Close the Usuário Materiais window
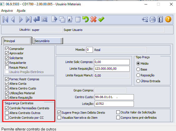Image resolution: width=176 pixels, height=131 pixels. [x=171, y=4]
